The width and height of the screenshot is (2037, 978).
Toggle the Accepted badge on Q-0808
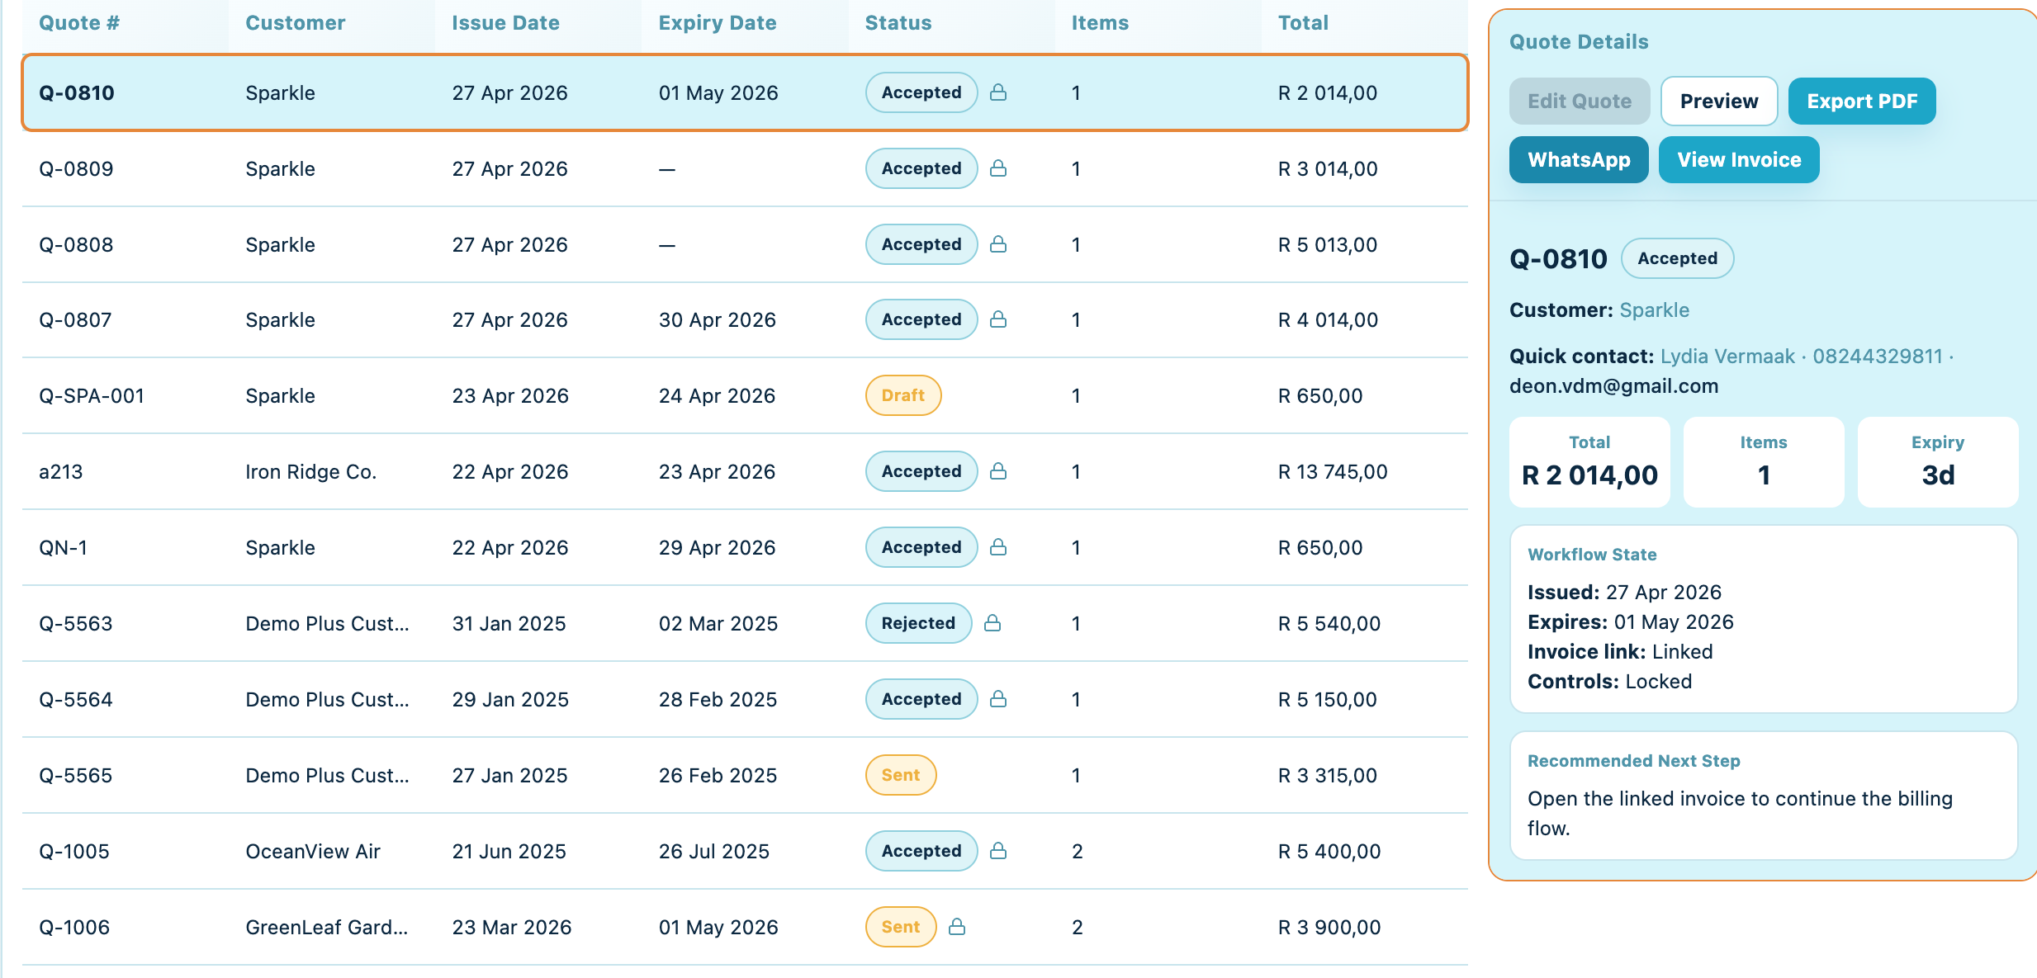click(x=921, y=244)
